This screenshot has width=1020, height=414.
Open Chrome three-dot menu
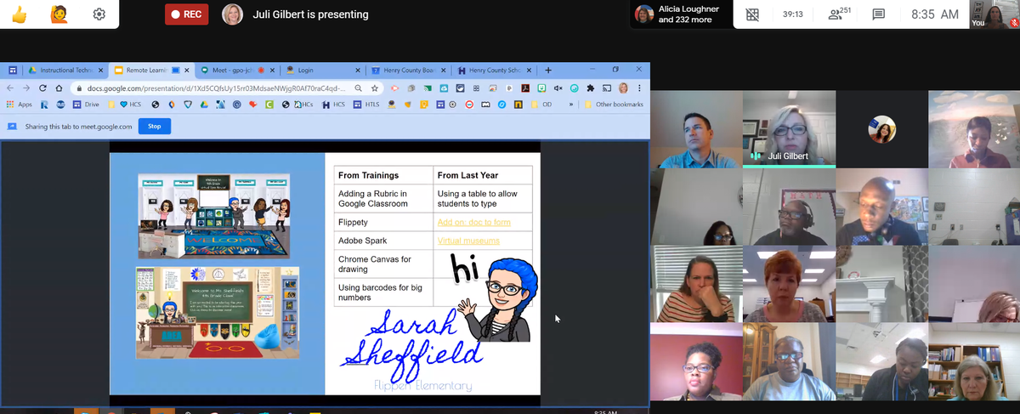point(638,88)
